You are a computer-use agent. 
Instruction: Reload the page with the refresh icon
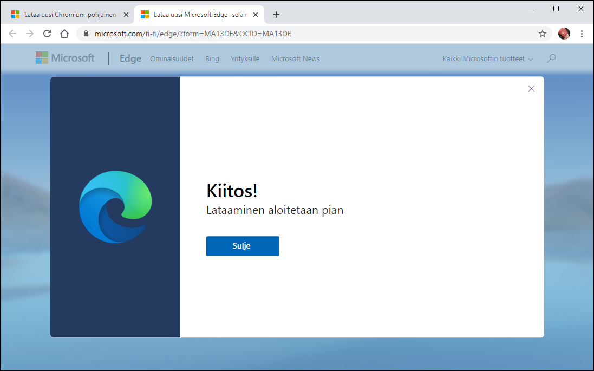[47, 33]
